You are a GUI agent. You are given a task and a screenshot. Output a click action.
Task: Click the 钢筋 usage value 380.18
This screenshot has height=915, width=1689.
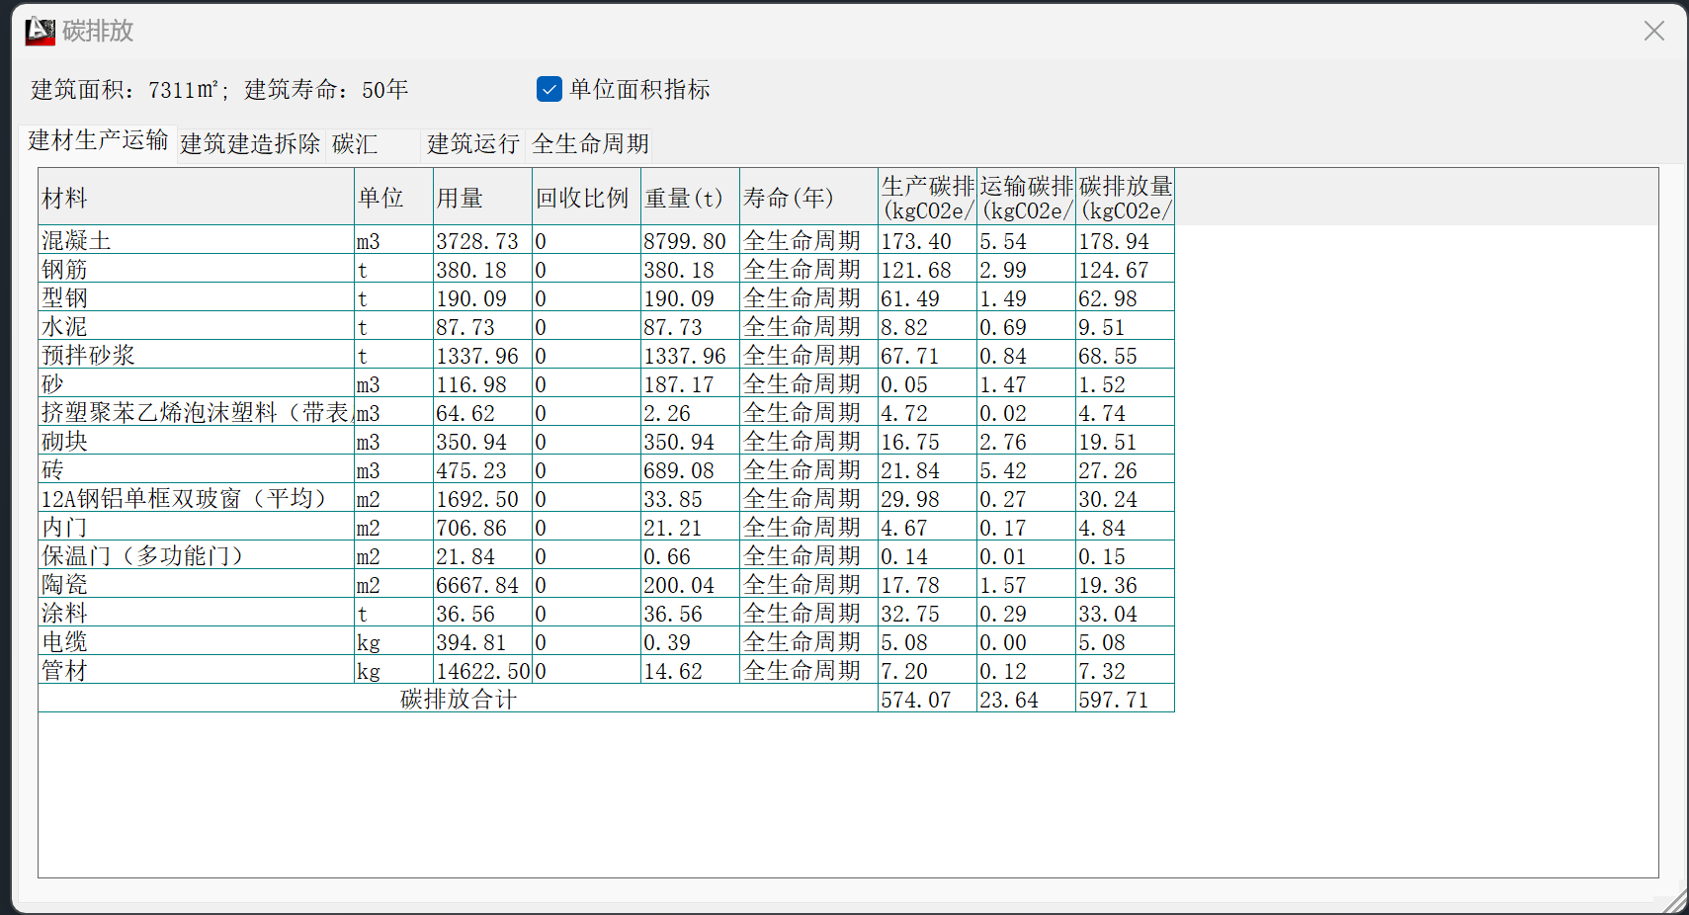coord(471,270)
